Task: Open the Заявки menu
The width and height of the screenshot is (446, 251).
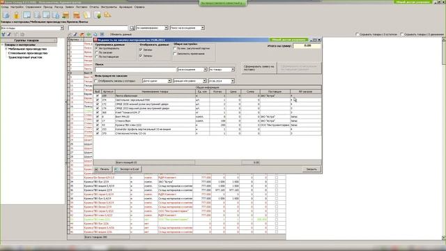Action: point(70,7)
